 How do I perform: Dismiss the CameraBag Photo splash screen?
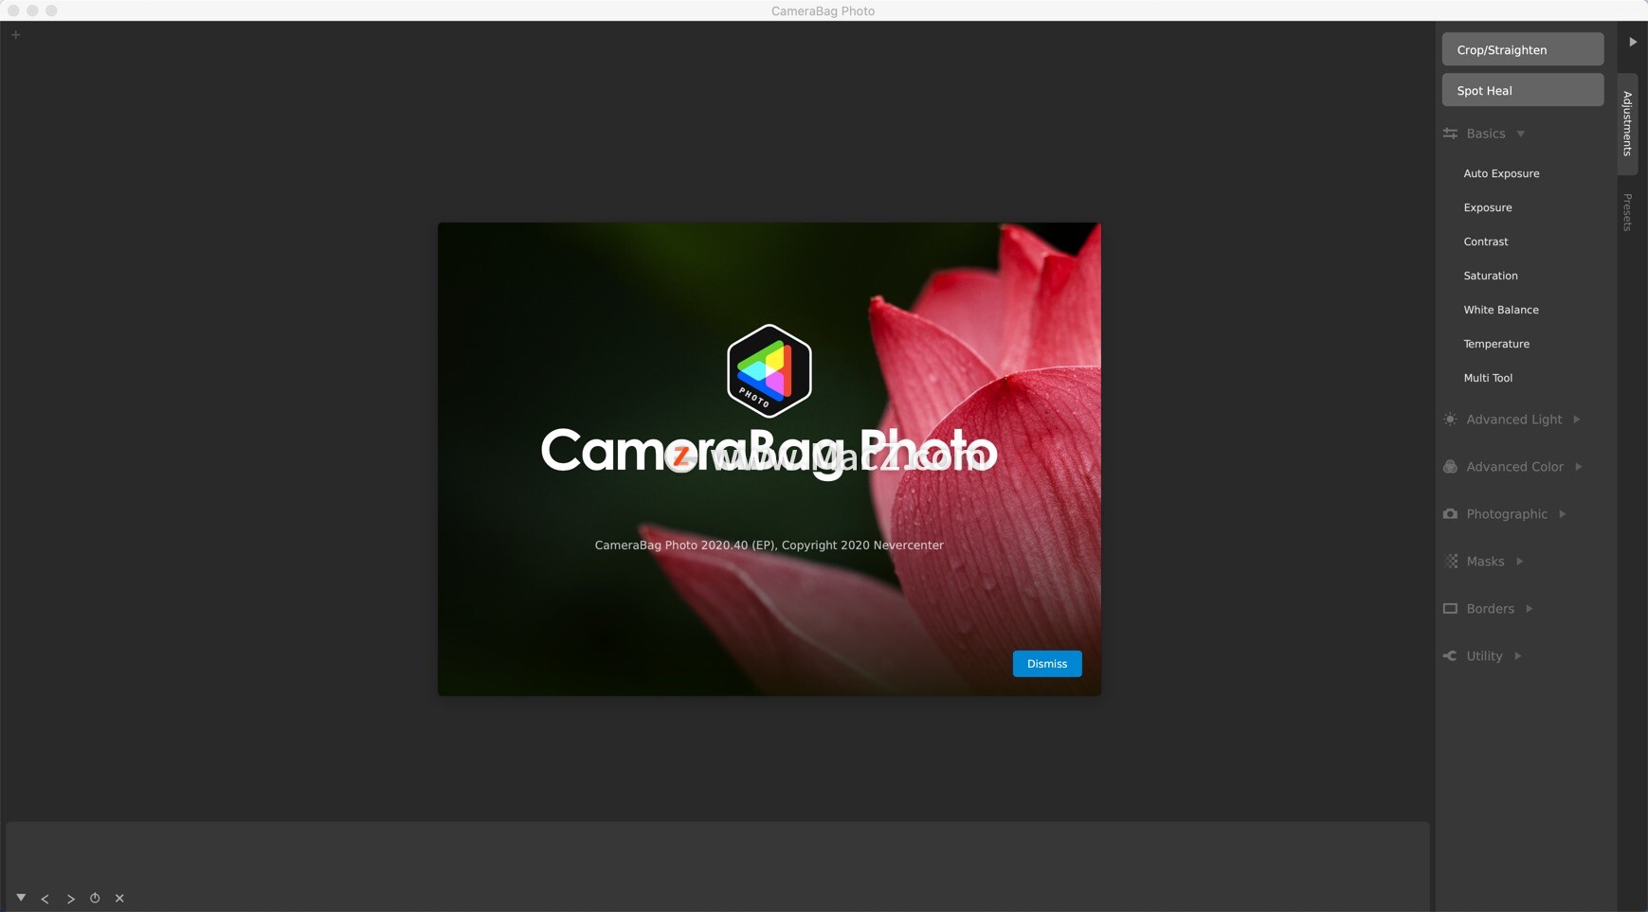(1047, 664)
